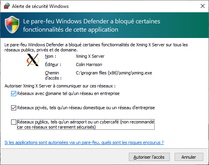209x165 pixels.
Task: Uncheck the domain networks checkbox
Action: click(13, 94)
